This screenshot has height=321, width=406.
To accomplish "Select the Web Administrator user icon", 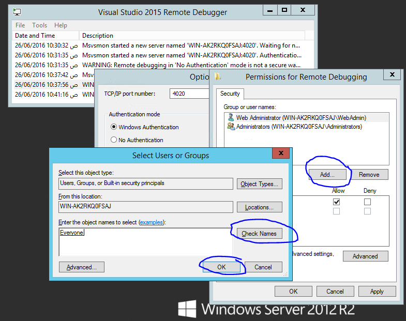I will click(231, 117).
